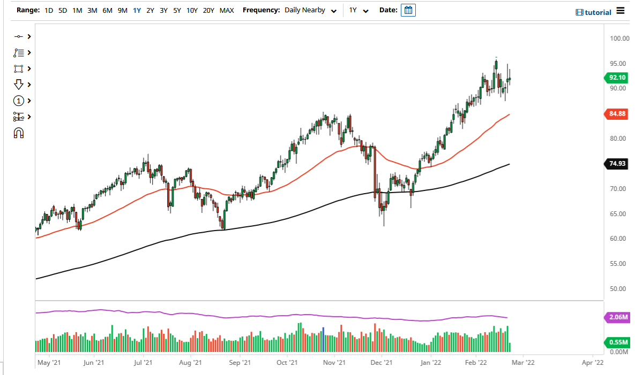Image resolution: width=635 pixels, height=375 pixels.
Task: Enable the magnet snapping tool
Action: tap(19, 133)
